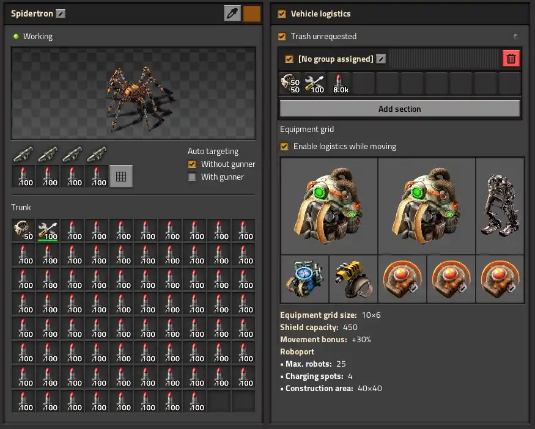The width and height of the screenshot is (535, 429).
Task: Select the yellow personal laser defense equipment
Action: [353, 279]
